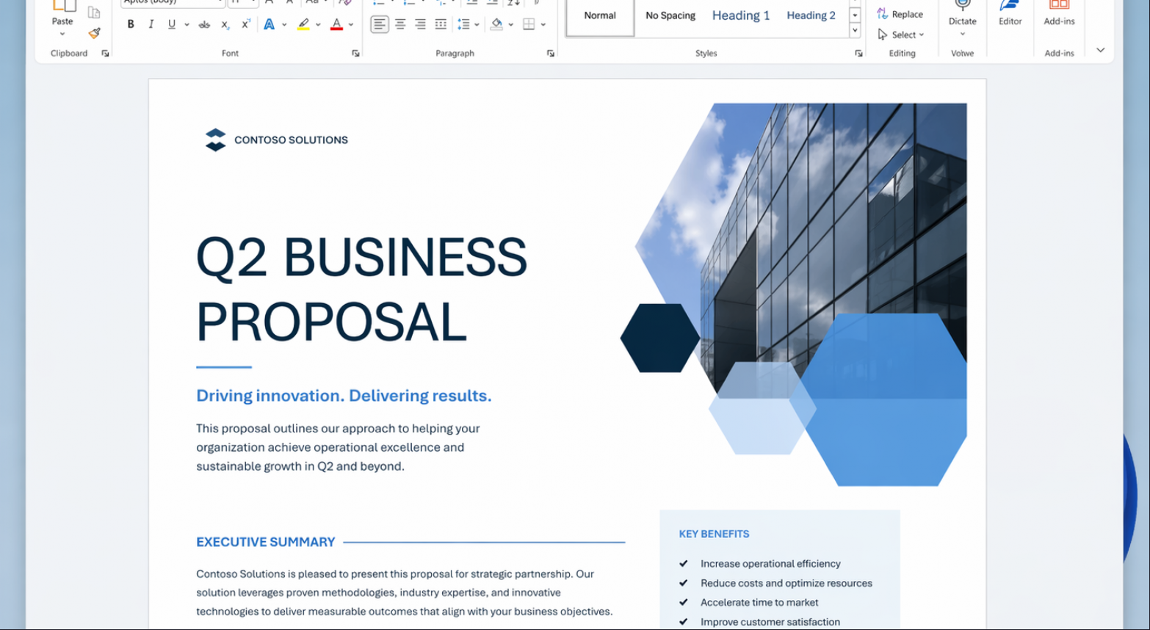The image size is (1150, 630).
Task: Apply borders to selection
Action: pos(529,24)
